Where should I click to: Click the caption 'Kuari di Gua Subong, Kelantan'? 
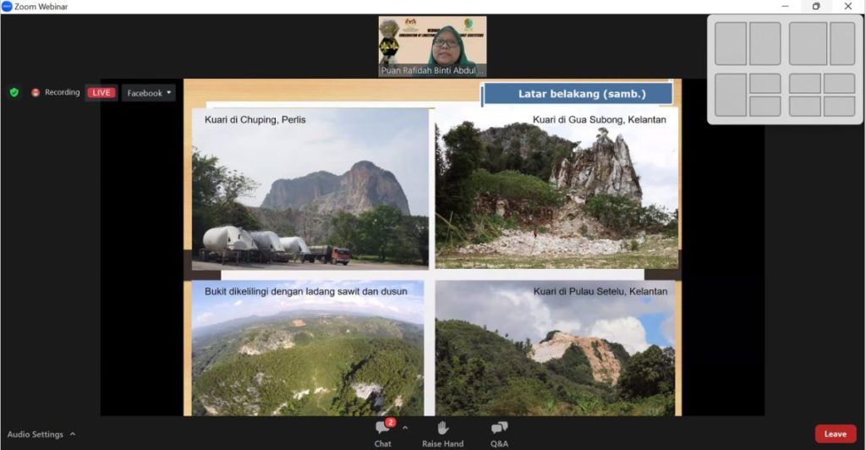(x=600, y=119)
